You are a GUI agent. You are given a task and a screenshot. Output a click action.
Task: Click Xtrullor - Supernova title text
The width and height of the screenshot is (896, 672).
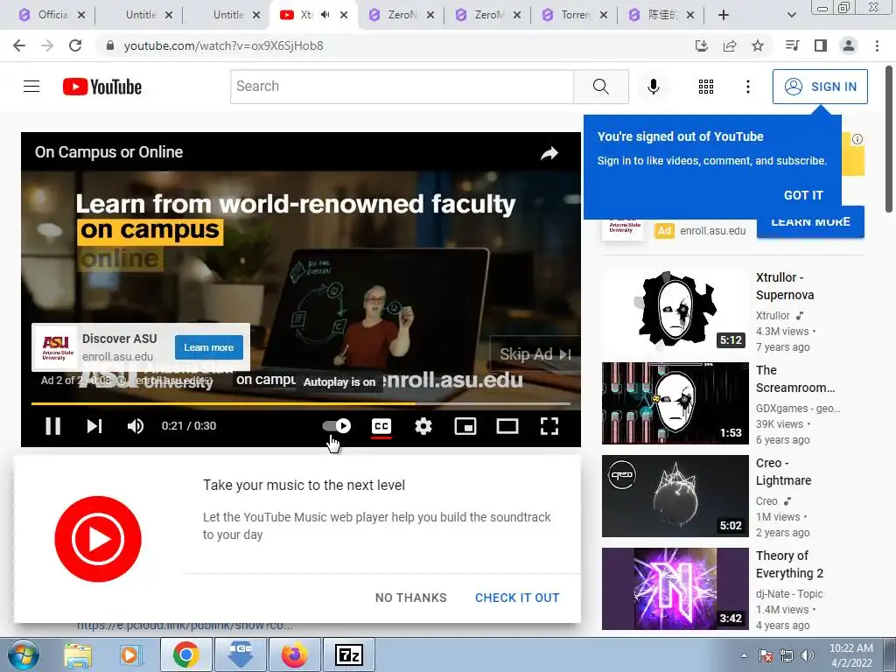point(785,286)
